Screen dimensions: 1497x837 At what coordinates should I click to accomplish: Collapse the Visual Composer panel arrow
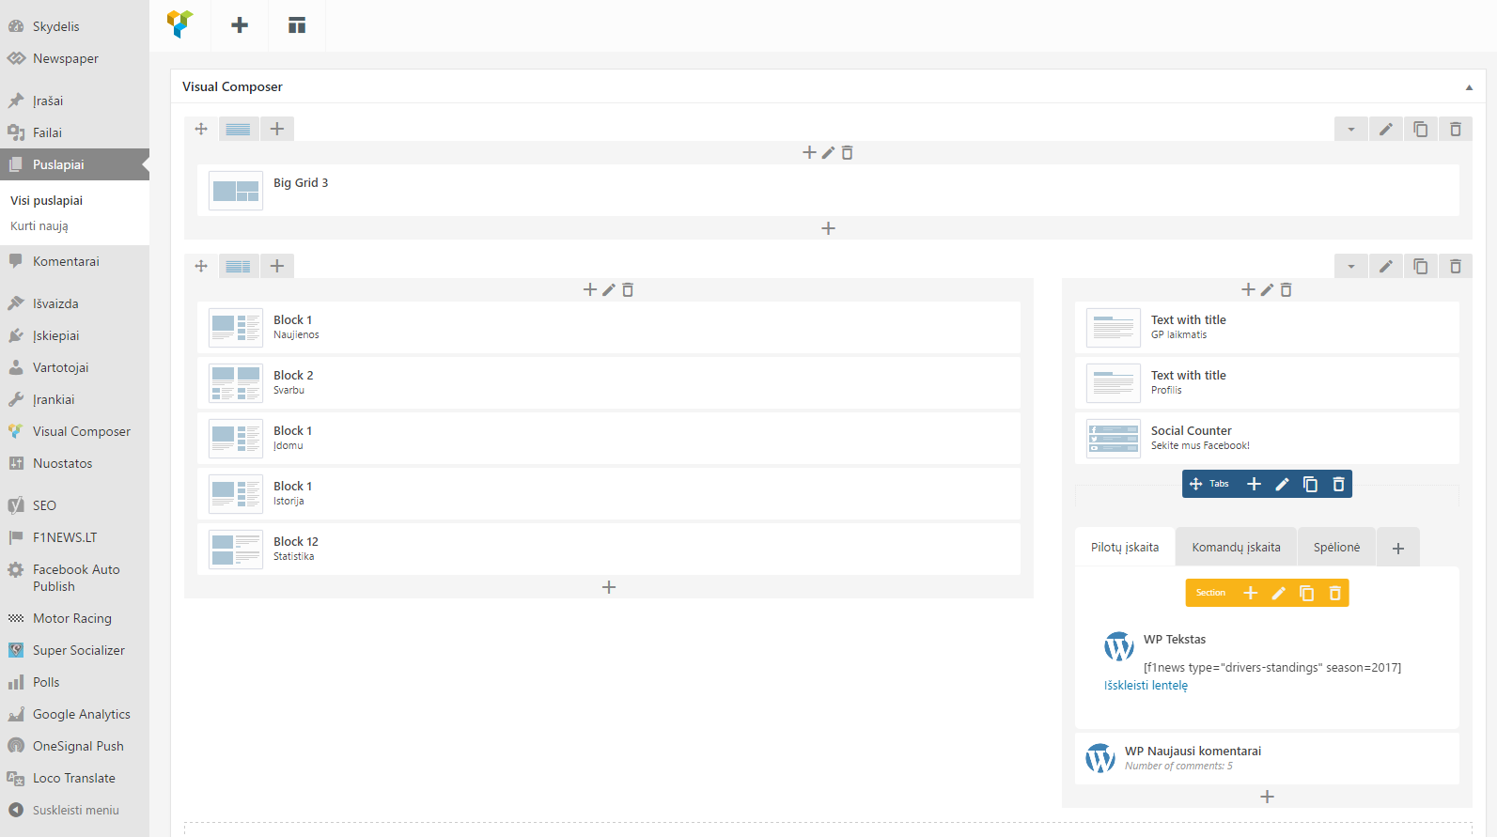tap(1469, 87)
